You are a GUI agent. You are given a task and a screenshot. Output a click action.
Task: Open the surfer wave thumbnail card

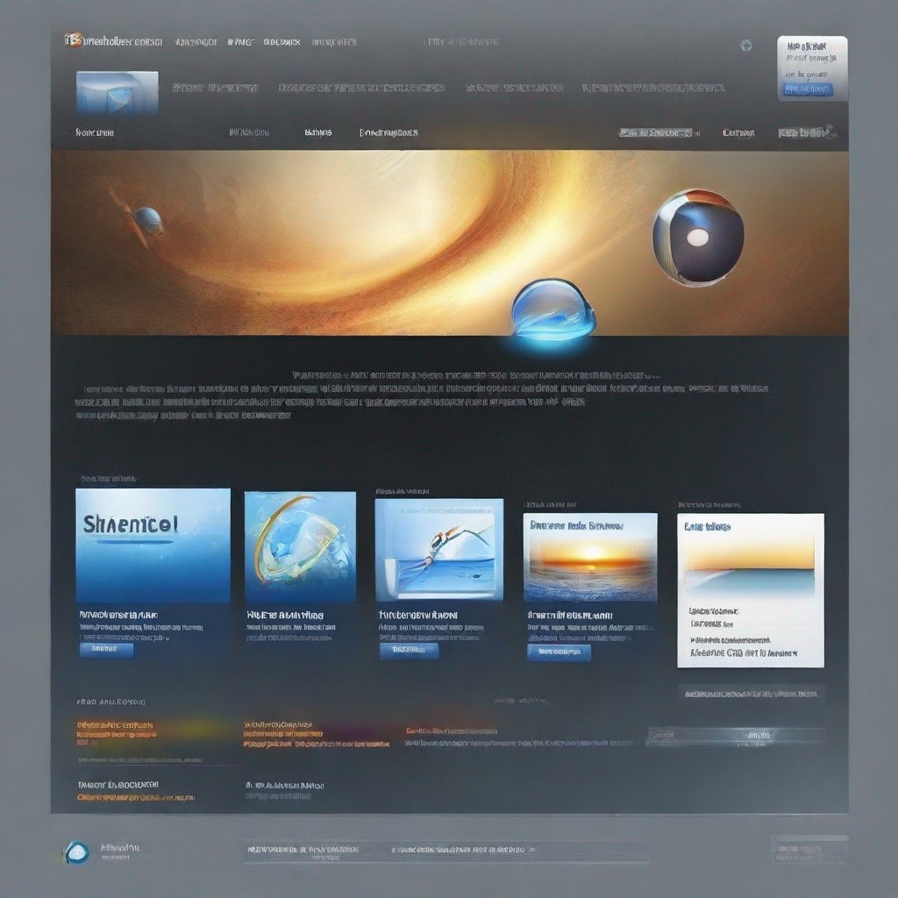click(438, 549)
